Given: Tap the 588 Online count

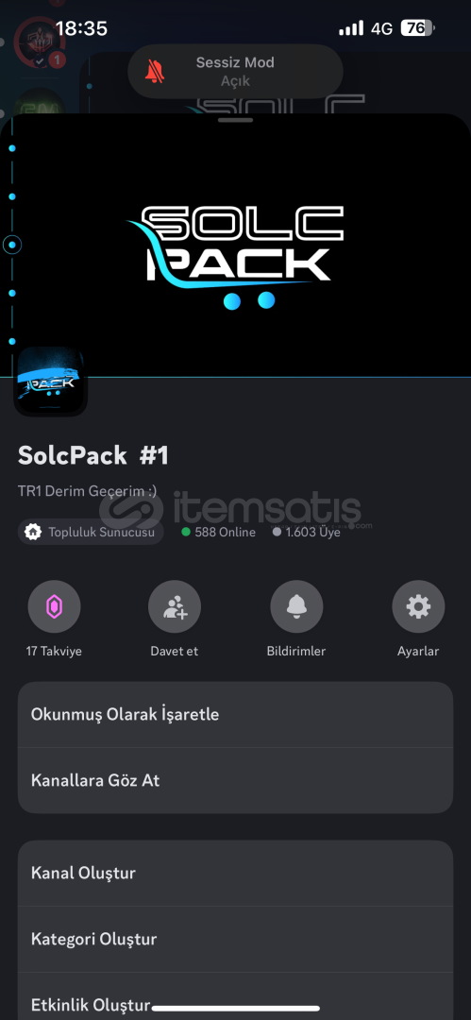Looking at the screenshot, I should pos(219,532).
